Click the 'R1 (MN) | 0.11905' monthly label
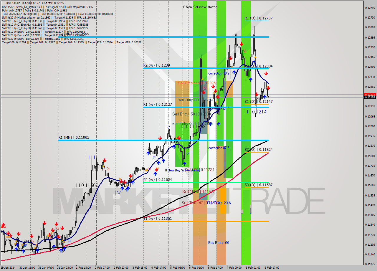This screenshot has width=377, height=271. 74,137
